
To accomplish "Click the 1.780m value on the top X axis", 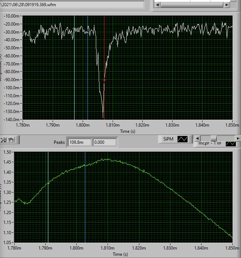I will pos(23,125).
